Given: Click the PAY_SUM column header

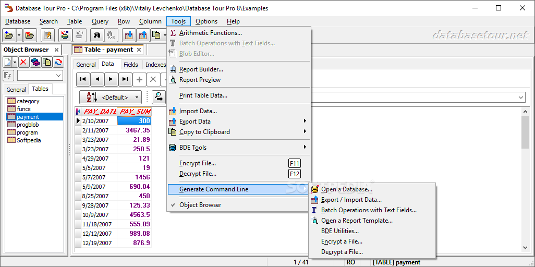Looking at the screenshot, I should pos(135,111).
